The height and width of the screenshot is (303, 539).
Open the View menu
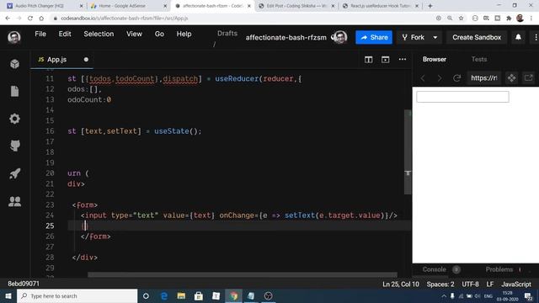click(x=134, y=34)
